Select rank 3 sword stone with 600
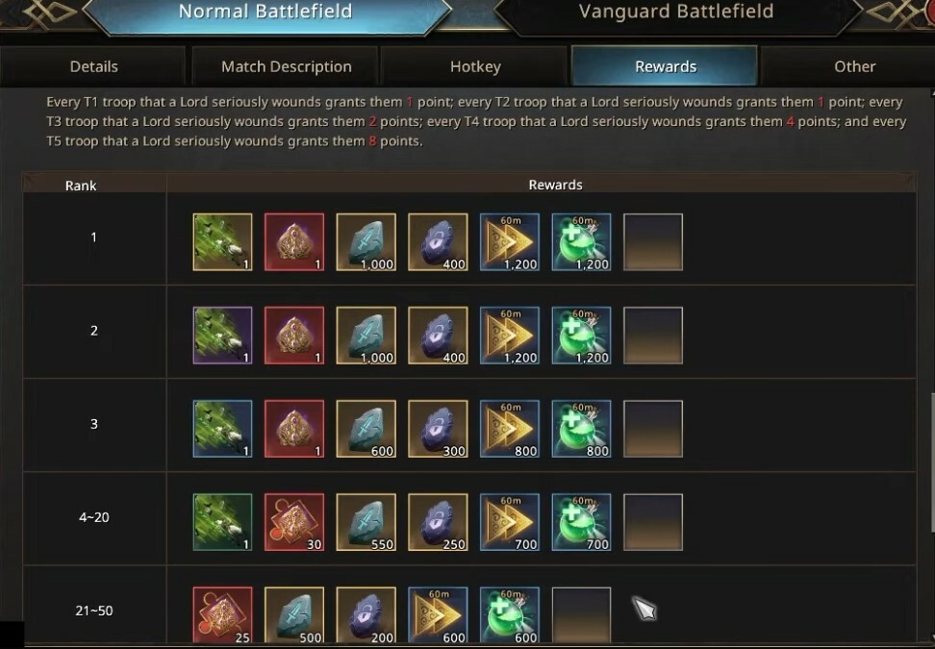 pyautogui.click(x=366, y=429)
